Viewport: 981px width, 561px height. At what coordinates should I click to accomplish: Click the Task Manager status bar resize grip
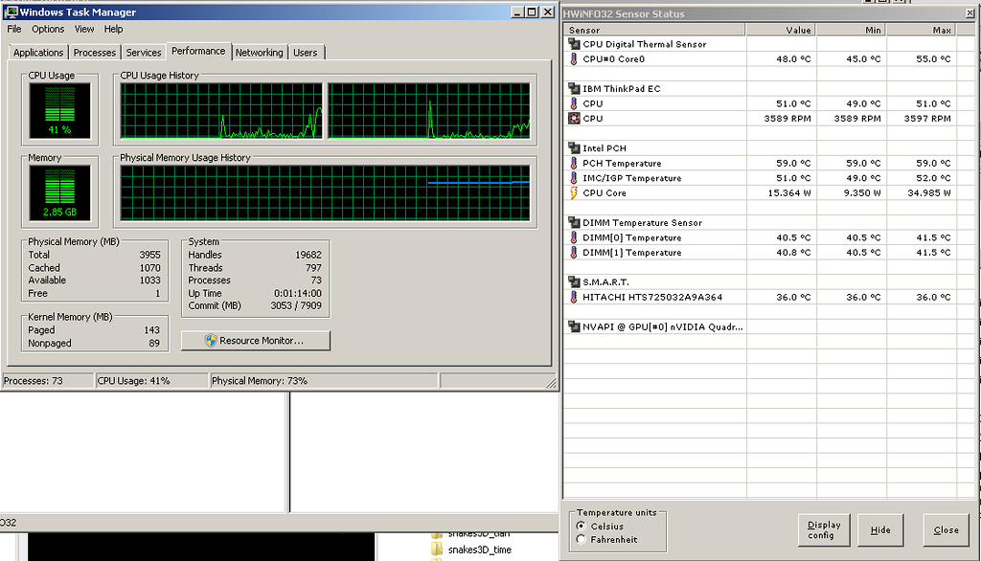(x=551, y=382)
